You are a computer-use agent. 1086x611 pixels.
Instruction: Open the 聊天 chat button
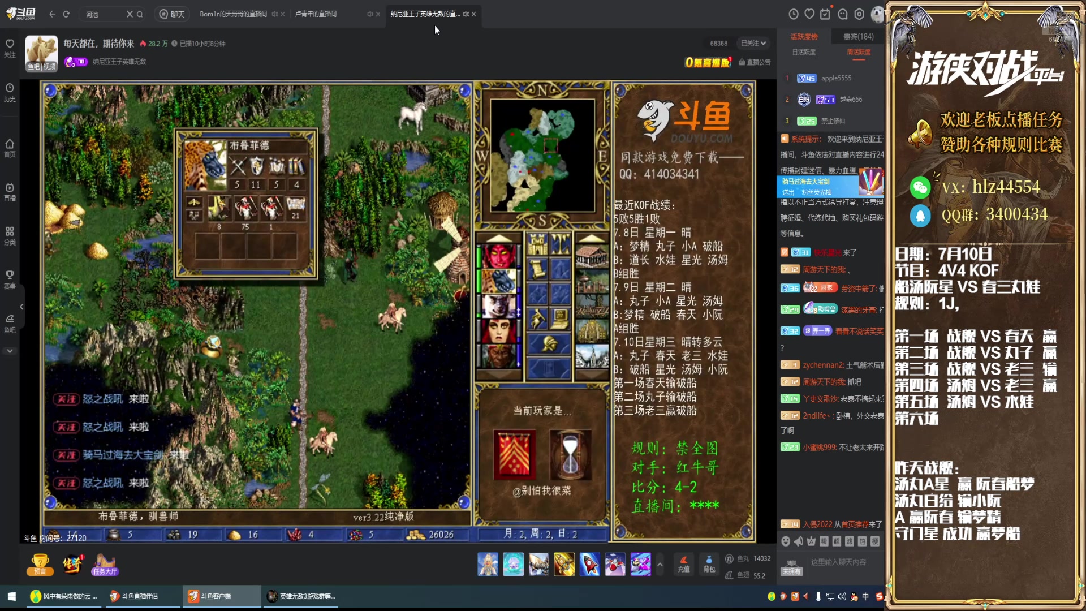(172, 14)
